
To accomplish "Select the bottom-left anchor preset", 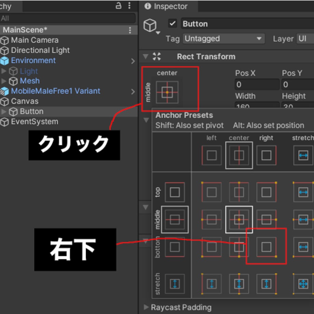I will tap(212, 247).
